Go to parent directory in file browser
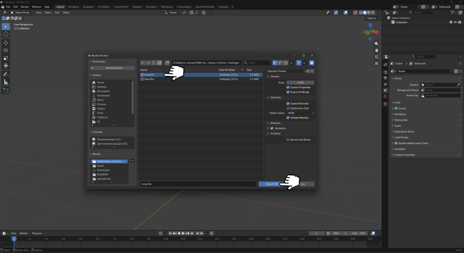 154,63
